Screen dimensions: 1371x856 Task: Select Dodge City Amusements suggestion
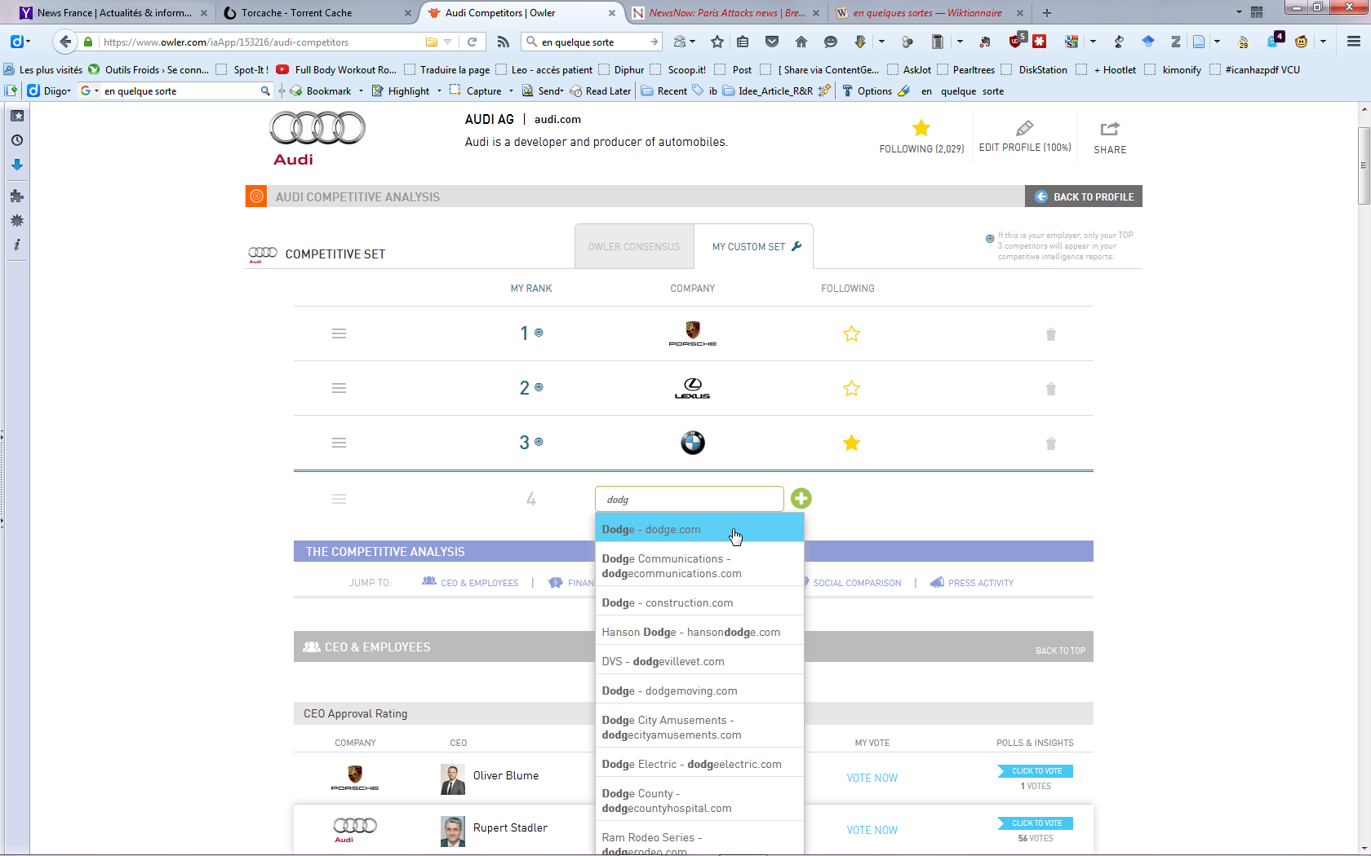[x=699, y=727]
